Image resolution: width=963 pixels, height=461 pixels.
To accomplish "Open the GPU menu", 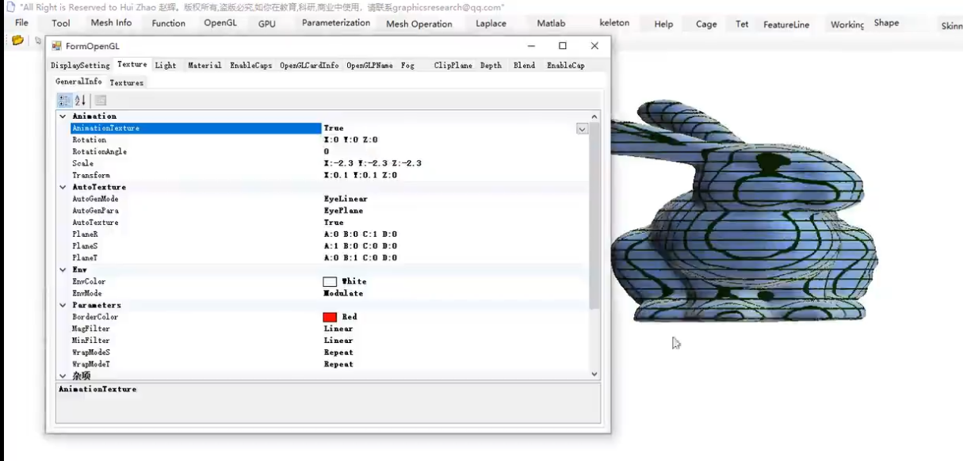I will coord(267,24).
